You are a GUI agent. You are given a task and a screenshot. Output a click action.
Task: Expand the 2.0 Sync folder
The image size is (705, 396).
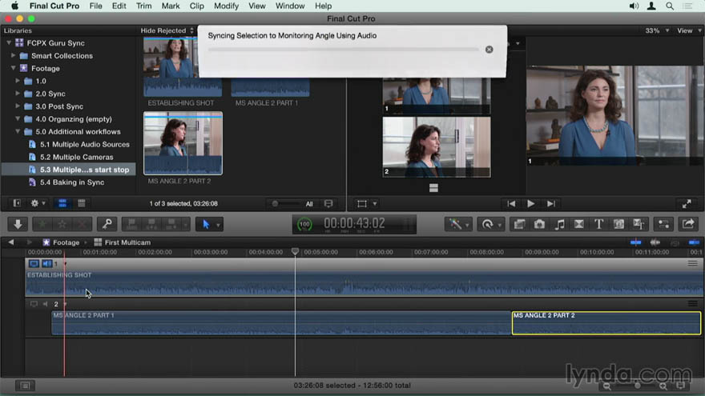18,94
